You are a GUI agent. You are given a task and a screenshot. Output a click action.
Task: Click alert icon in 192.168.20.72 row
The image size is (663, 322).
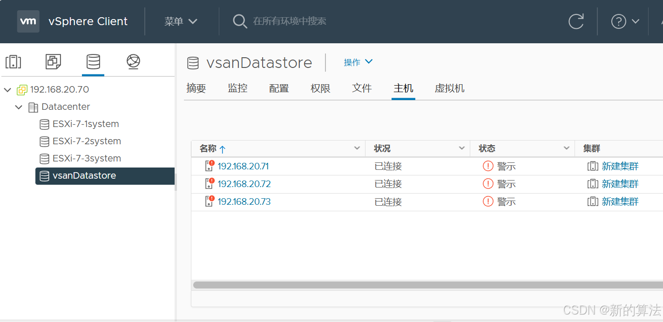tap(488, 184)
